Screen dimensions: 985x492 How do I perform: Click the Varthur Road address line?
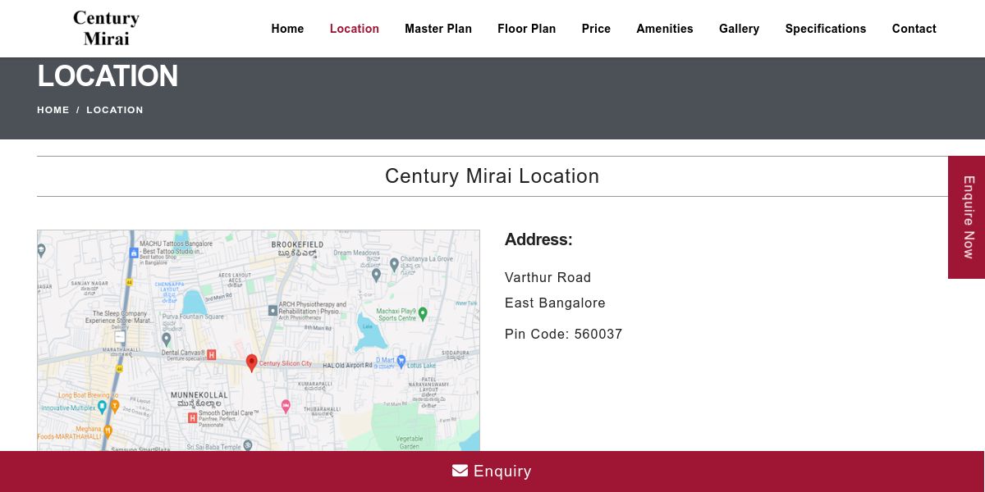548,278
